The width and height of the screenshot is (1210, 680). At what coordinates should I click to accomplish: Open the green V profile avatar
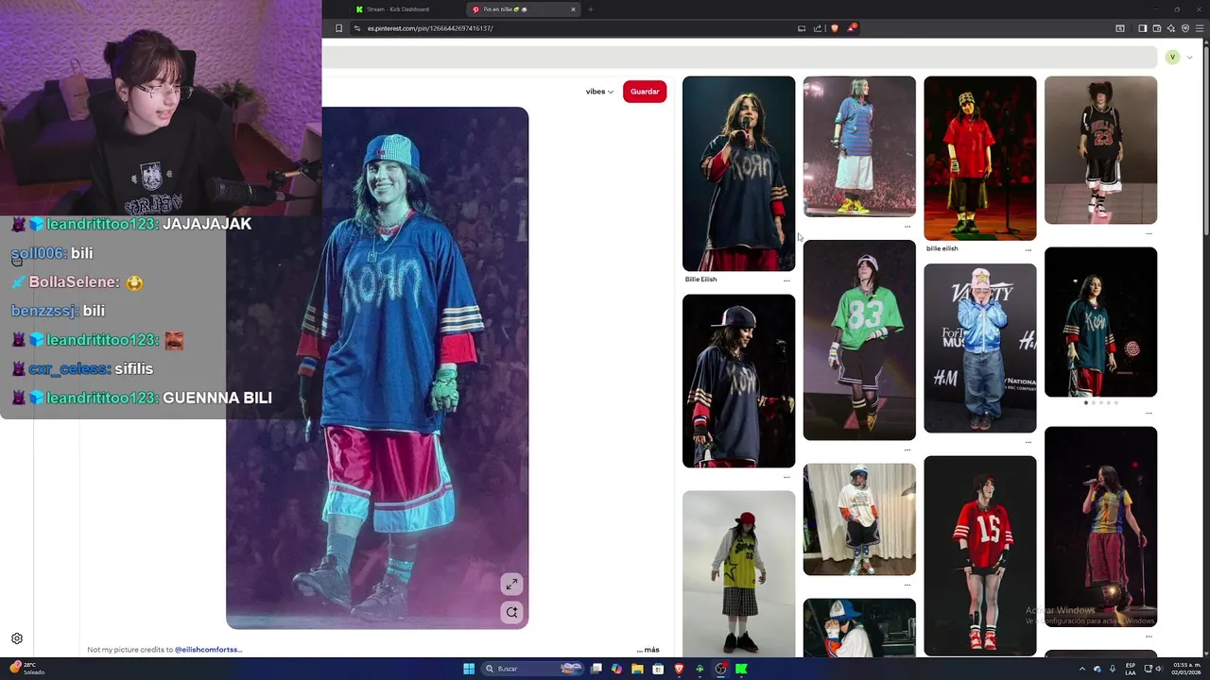[x=1172, y=58]
